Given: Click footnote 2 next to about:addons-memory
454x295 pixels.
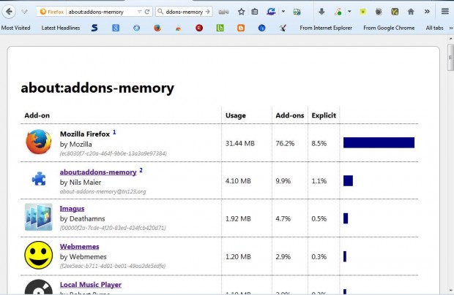Looking at the screenshot, I should 141,170.
